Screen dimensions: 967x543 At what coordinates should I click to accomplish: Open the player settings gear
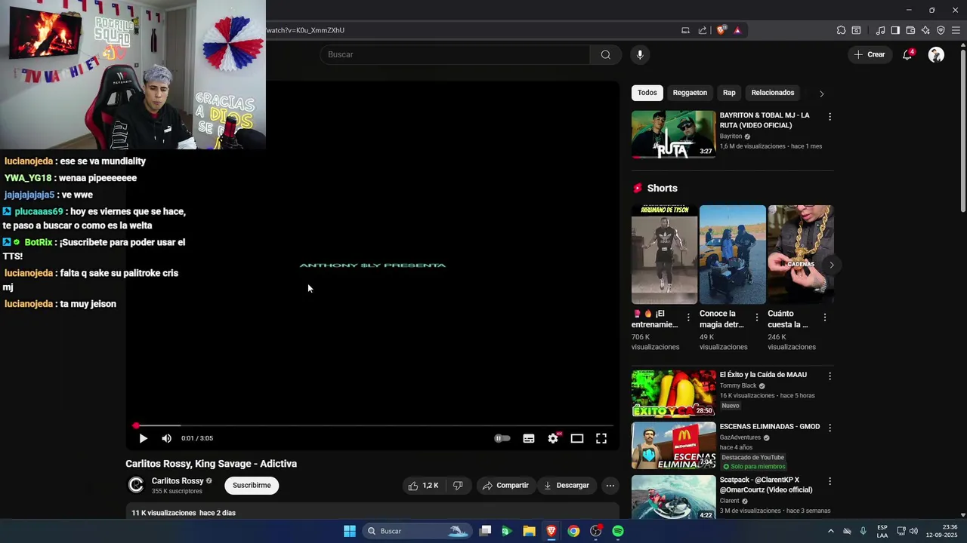pyautogui.click(x=553, y=438)
